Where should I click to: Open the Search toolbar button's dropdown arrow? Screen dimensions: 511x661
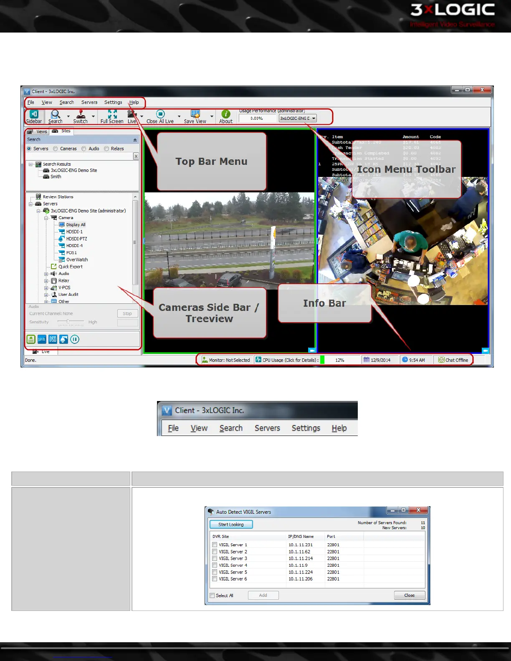68,116
